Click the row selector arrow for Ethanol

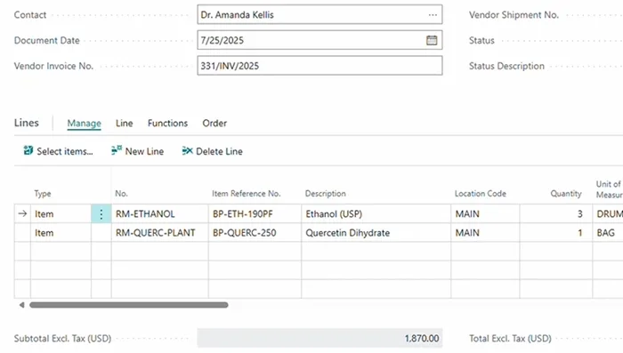(22, 213)
